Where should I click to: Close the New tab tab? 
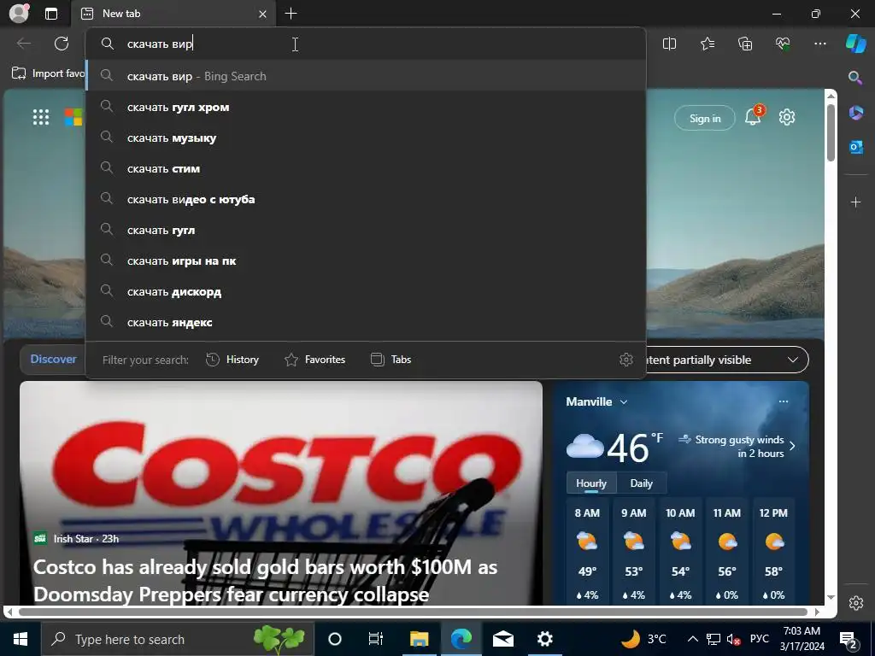pyautogui.click(x=262, y=14)
